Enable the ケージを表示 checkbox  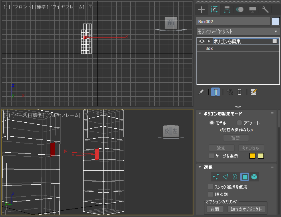(211, 156)
